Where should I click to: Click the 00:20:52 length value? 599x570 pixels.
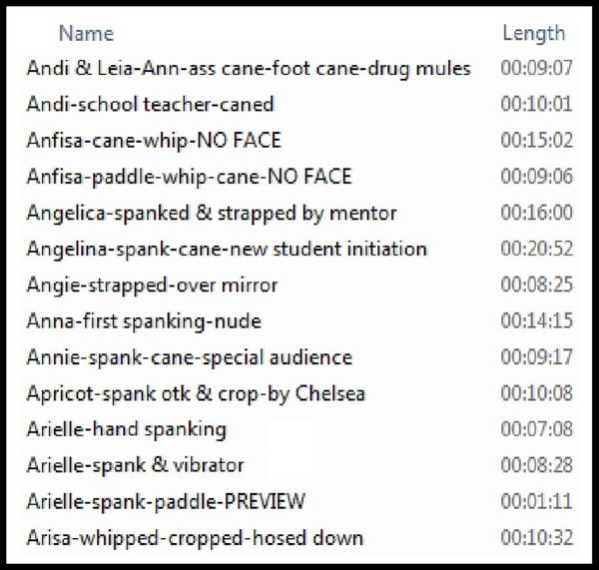click(537, 249)
